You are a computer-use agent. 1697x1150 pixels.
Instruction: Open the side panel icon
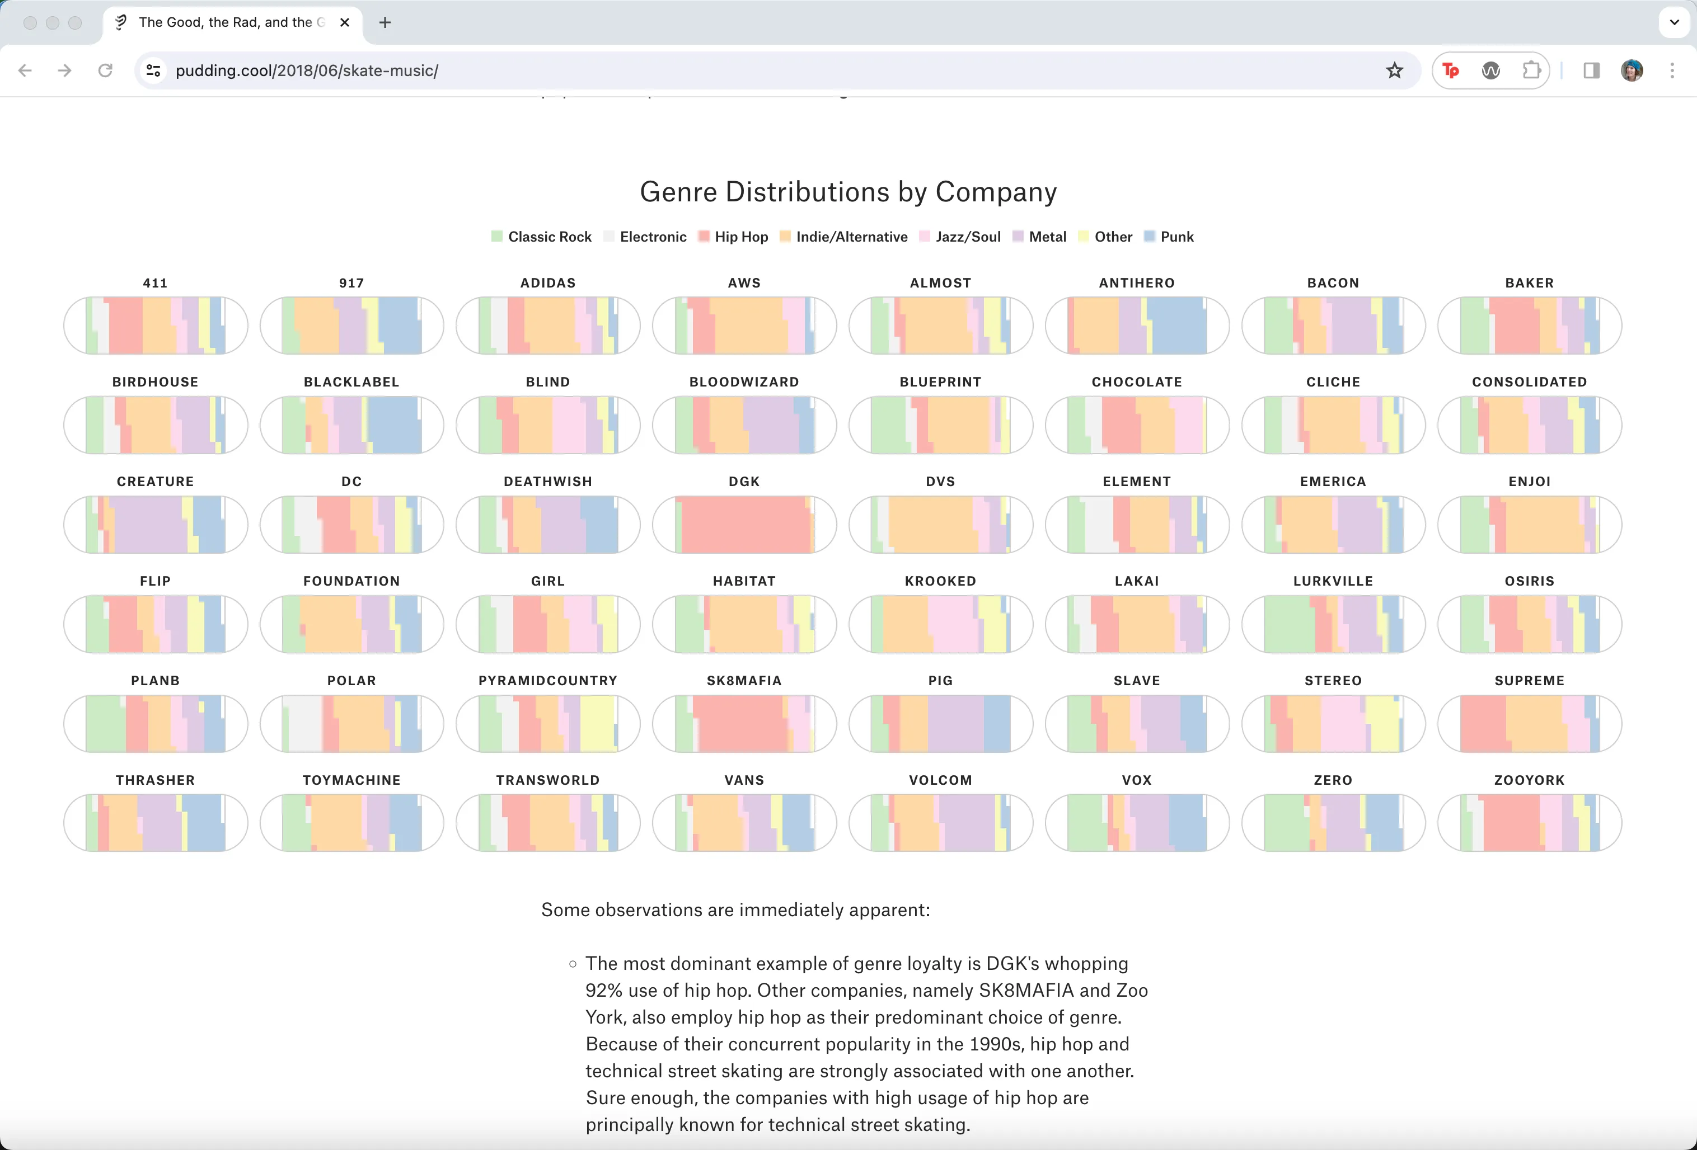(x=1592, y=70)
